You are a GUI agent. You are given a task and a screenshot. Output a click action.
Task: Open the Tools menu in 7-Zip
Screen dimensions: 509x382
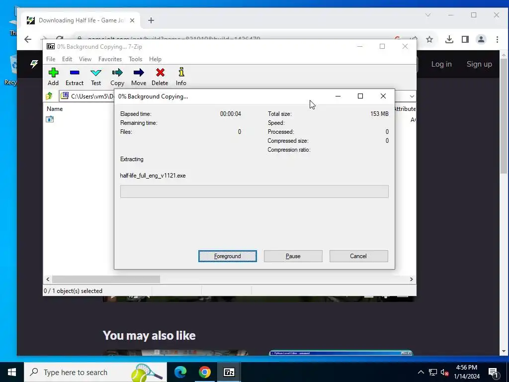[x=135, y=59]
